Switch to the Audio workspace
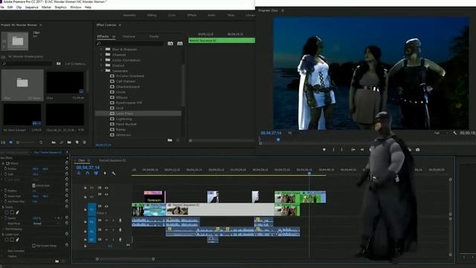 pyautogui.click(x=211, y=15)
